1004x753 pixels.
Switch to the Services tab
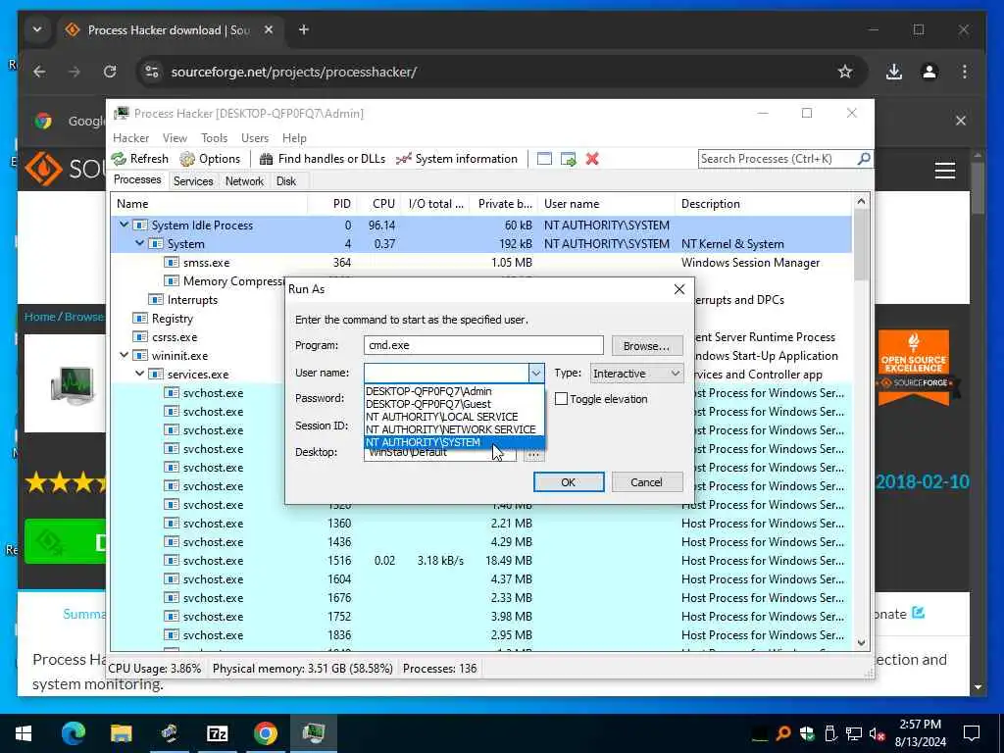(x=193, y=181)
